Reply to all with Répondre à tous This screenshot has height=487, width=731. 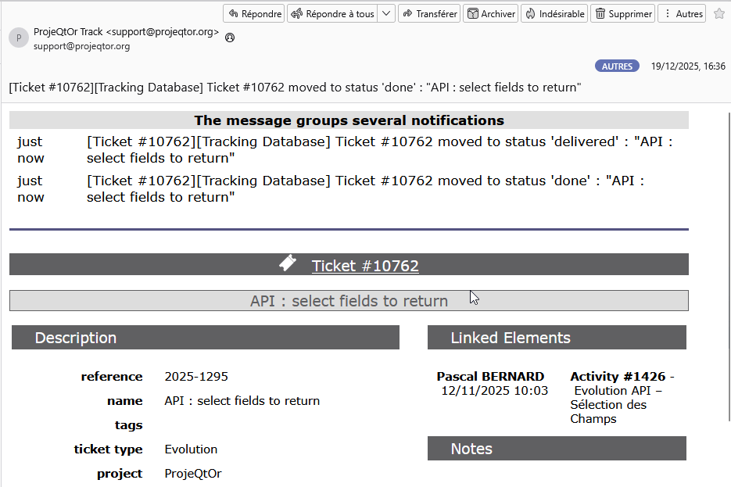pos(332,13)
